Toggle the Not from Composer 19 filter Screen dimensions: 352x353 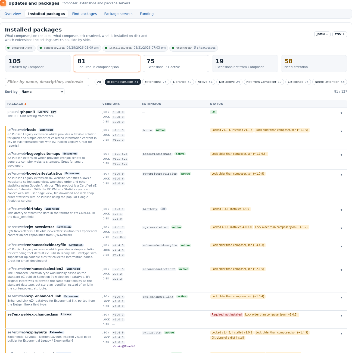pos(264,82)
